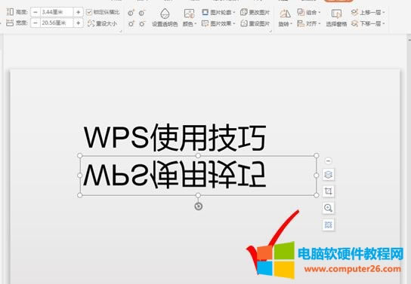
Task: Click the change picture (更改图片) icon
Action: click(x=255, y=12)
